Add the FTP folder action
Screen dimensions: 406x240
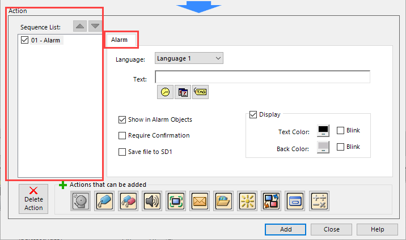[223, 201]
